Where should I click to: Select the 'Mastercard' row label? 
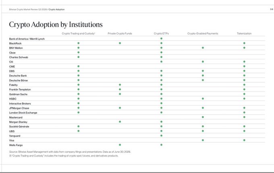point(16,117)
